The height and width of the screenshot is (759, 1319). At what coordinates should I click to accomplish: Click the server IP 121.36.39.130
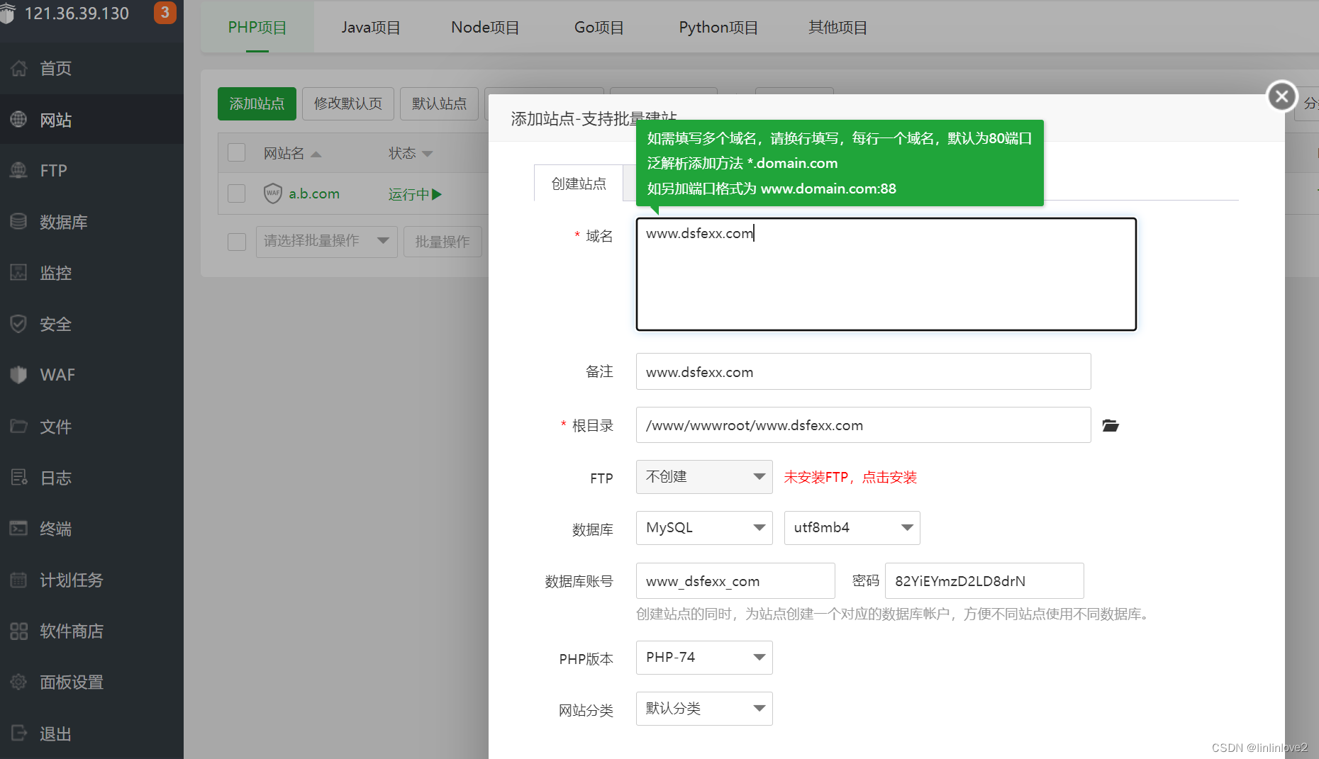[77, 13]
